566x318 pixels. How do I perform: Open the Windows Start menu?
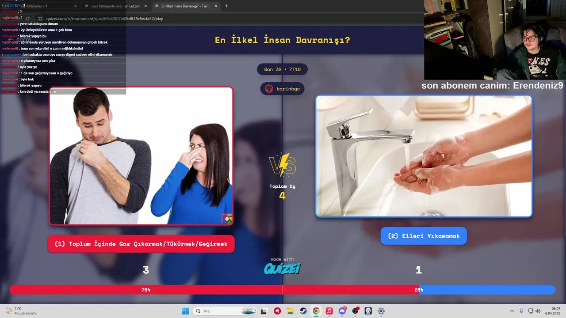(185, 311)
